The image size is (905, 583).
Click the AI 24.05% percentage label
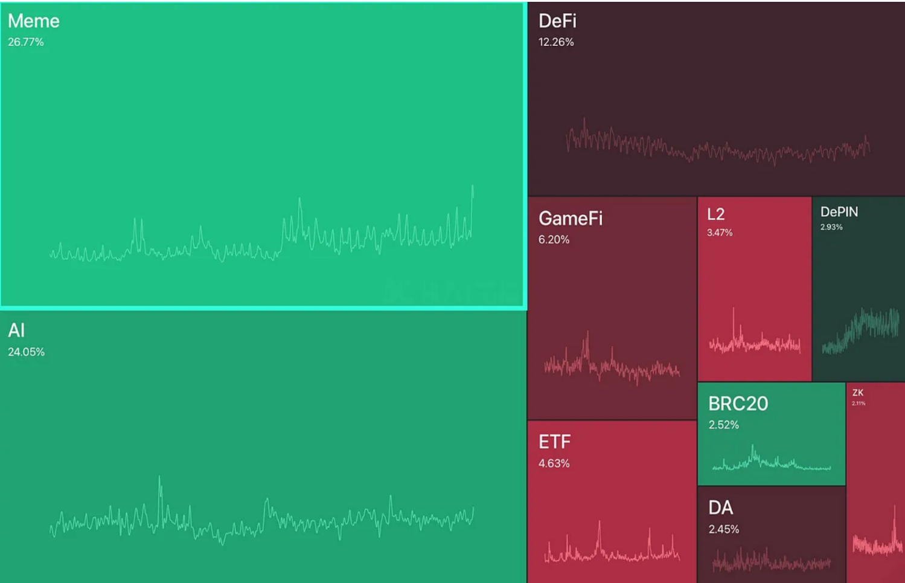(x=26, y=352)
